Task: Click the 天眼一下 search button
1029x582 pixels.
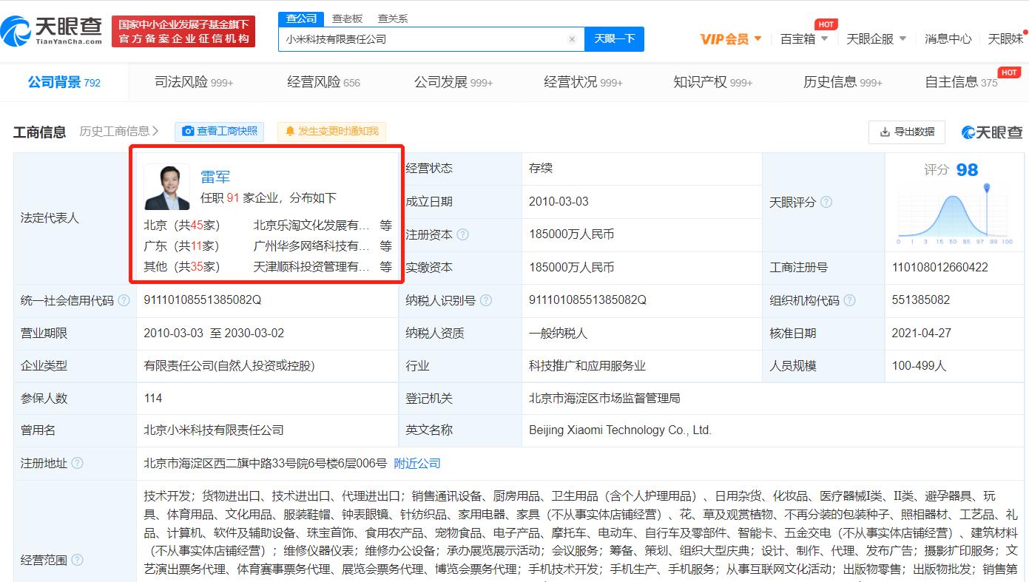Action: click(x=614, y=39)
